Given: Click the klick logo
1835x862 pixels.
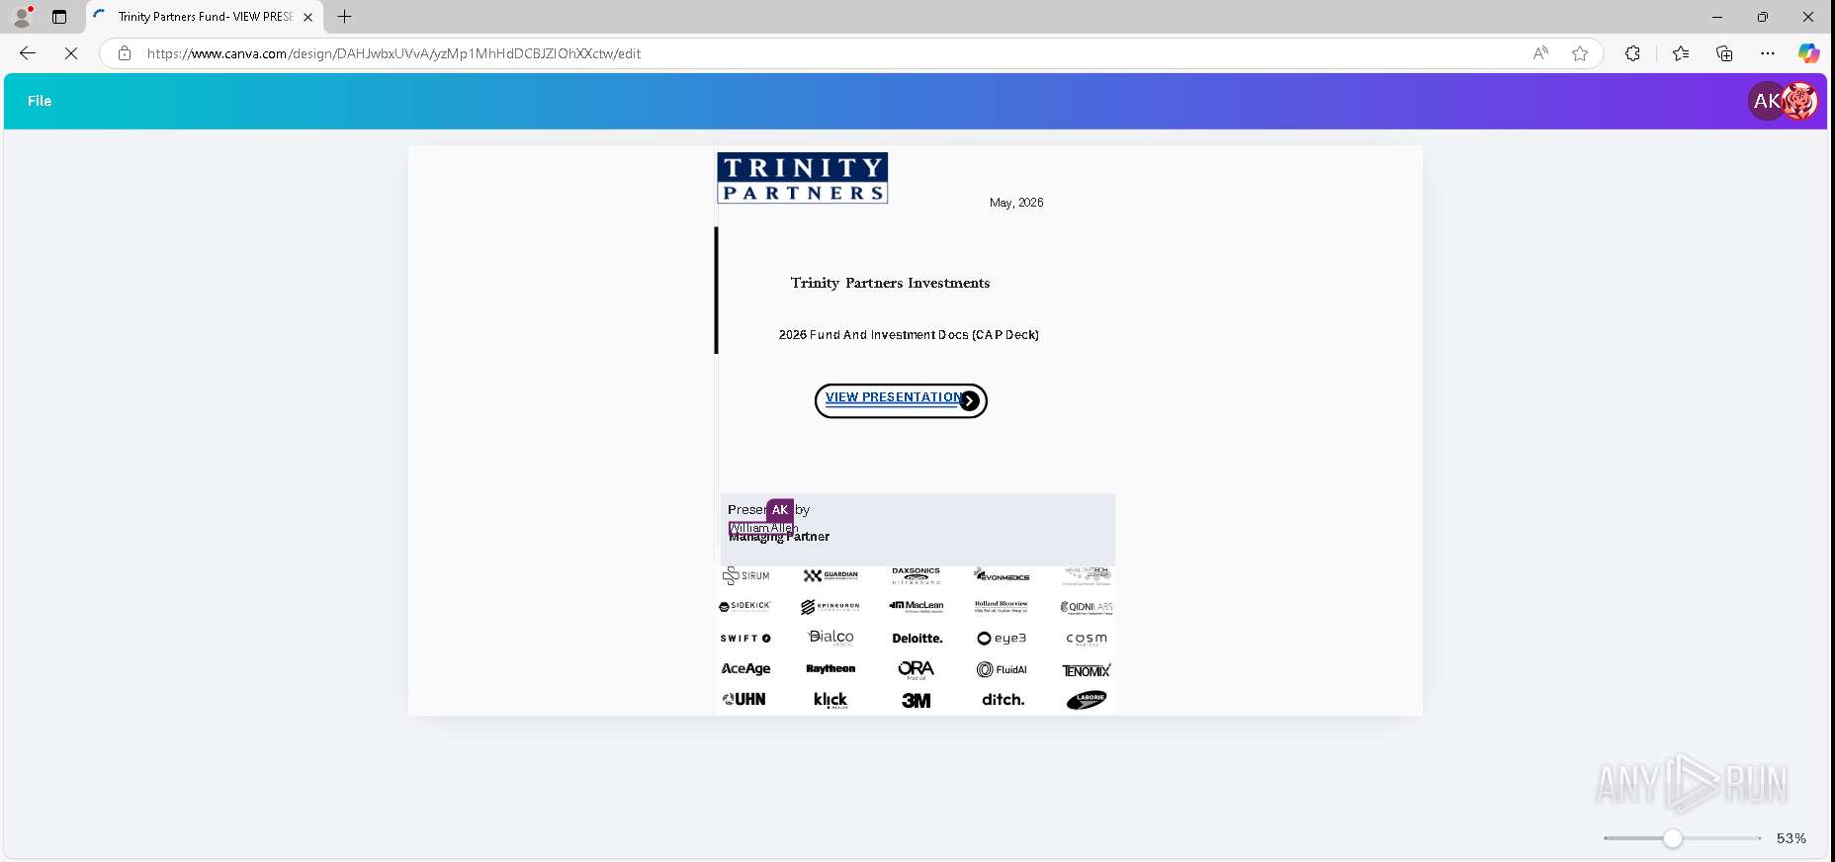Looking at the screenshot, I should pyautogui.click(x=830, y=700).
